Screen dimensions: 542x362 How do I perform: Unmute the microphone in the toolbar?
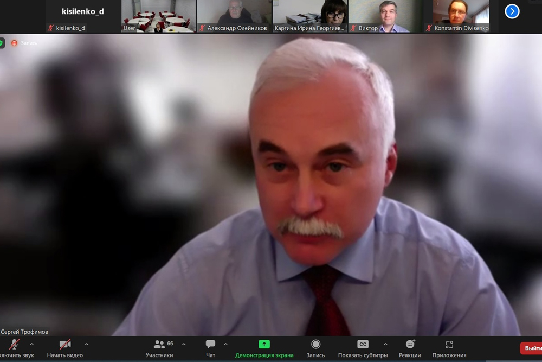click(15, 348)
